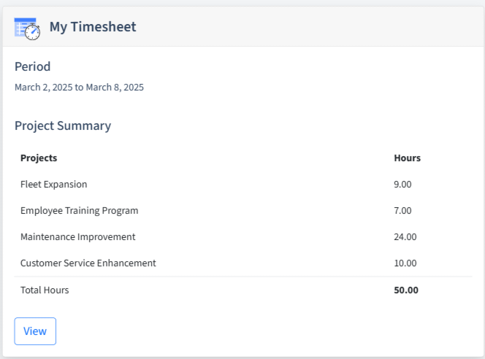The width and height of the screenshot is (485, 359).
Task: Click the Projects column header
Action: click(39, 158)
